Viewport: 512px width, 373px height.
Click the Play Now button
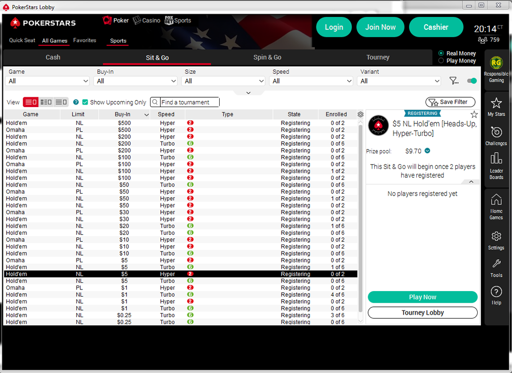[x=422, y=297]
